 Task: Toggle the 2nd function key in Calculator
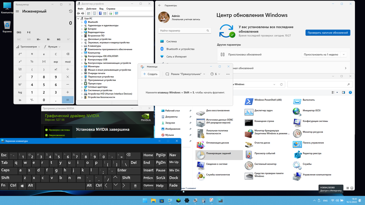pyautogui.click(x=20, y=54)
